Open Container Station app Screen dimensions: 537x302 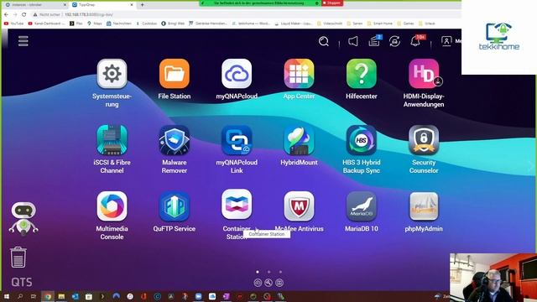237,205
